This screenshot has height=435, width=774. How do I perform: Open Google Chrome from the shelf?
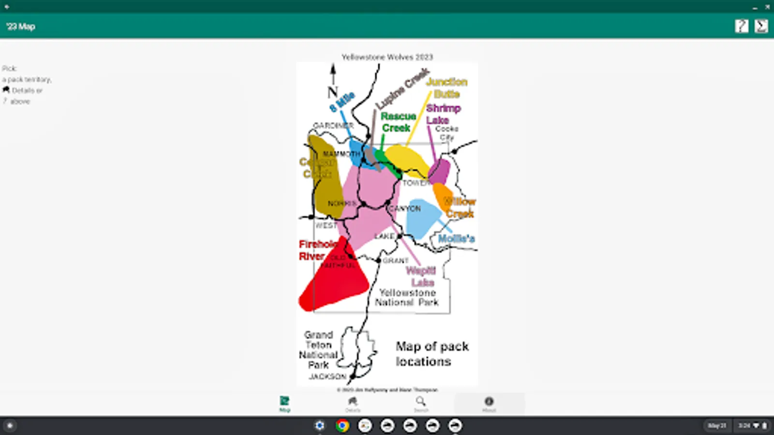pos(342,426)
